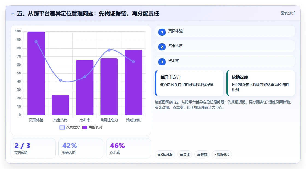Click the numbered badge 1 for 页面体验

[162, 32]
